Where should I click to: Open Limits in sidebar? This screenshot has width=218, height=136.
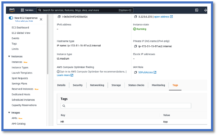(15, 49)
